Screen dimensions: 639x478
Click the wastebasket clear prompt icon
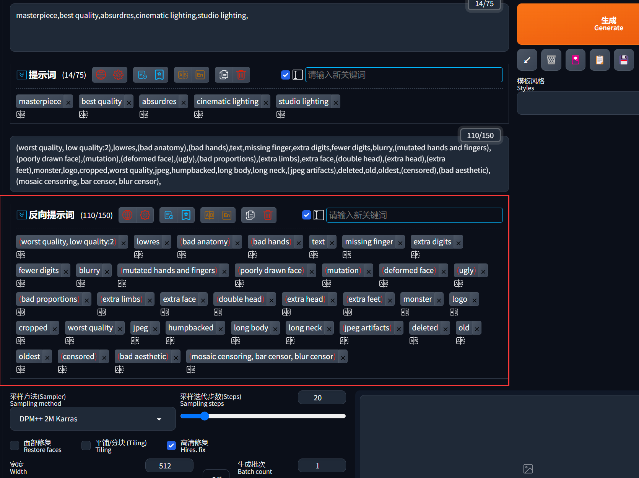tap(551, 60)
